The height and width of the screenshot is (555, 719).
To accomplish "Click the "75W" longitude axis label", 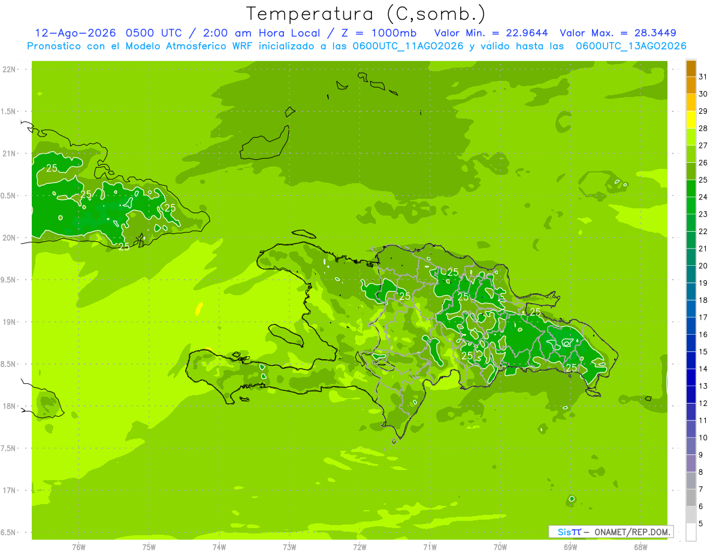I will click(149, 547).
